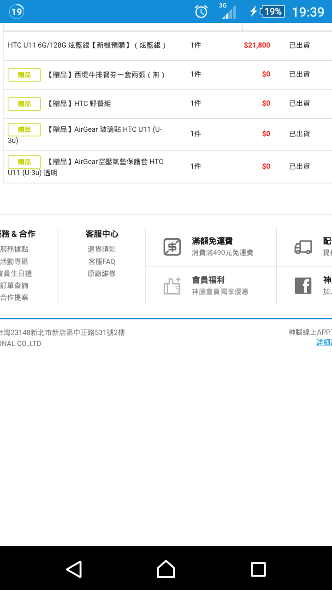Tap the 贈品 tag on AirGear空壓氣墊保護套 row
332x590 pixels.
[24, 162]
